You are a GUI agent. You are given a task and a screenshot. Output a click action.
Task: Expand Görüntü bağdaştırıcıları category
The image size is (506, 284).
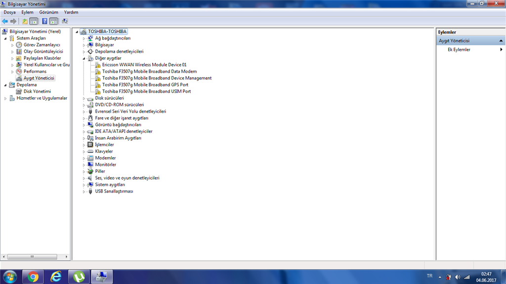[x=84, y=125]
